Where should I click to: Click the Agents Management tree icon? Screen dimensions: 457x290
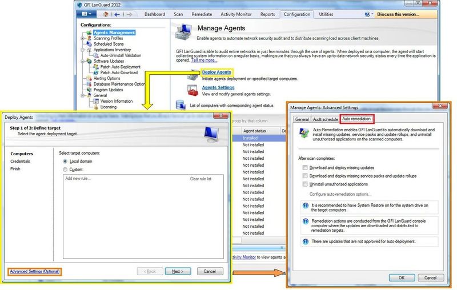(x=89, y=33)
